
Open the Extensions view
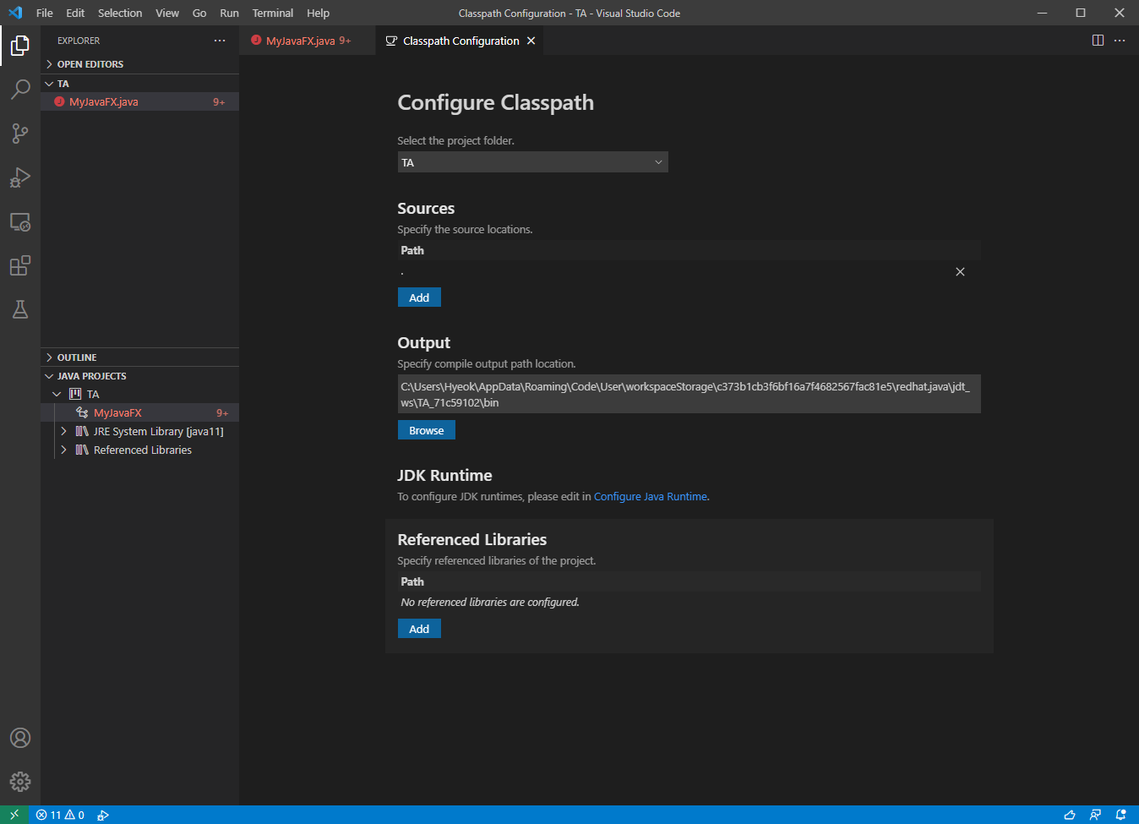click(20, 265)
